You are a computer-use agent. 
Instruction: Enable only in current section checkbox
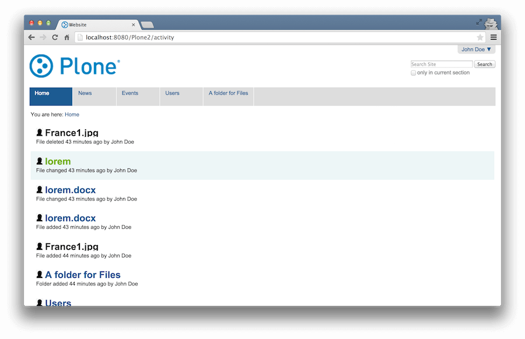click(414, 73)
